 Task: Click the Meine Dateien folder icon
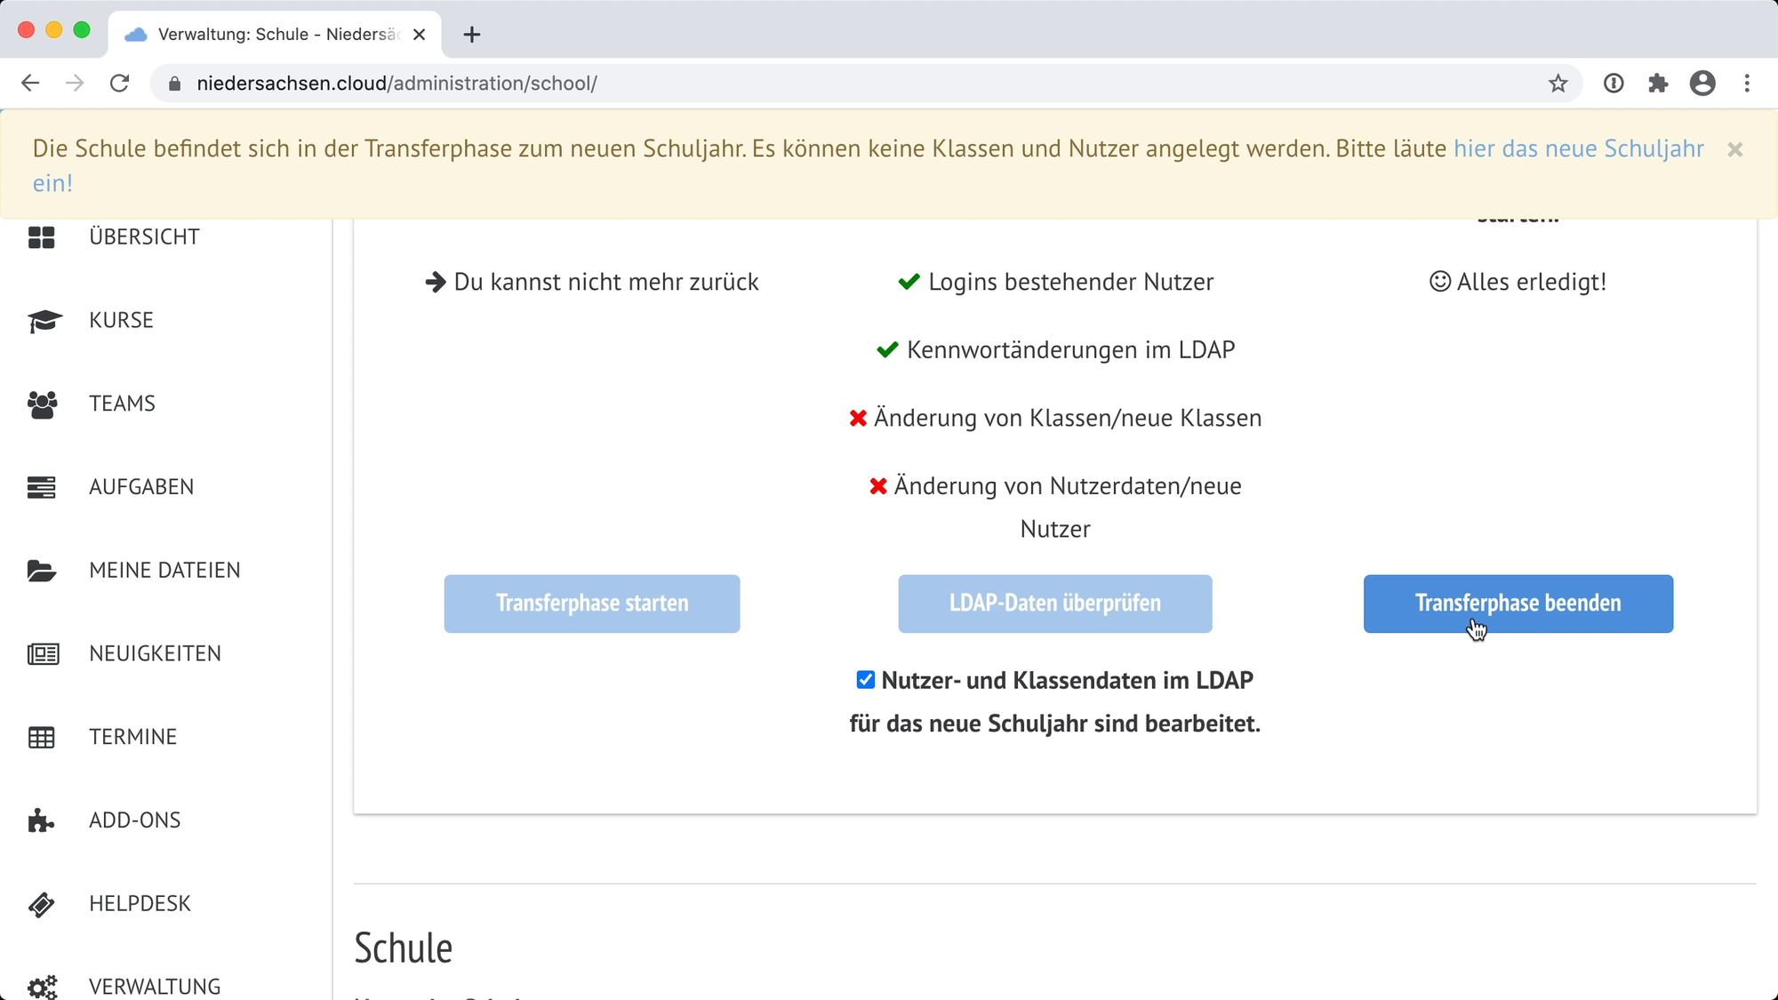tap(42, 571)
